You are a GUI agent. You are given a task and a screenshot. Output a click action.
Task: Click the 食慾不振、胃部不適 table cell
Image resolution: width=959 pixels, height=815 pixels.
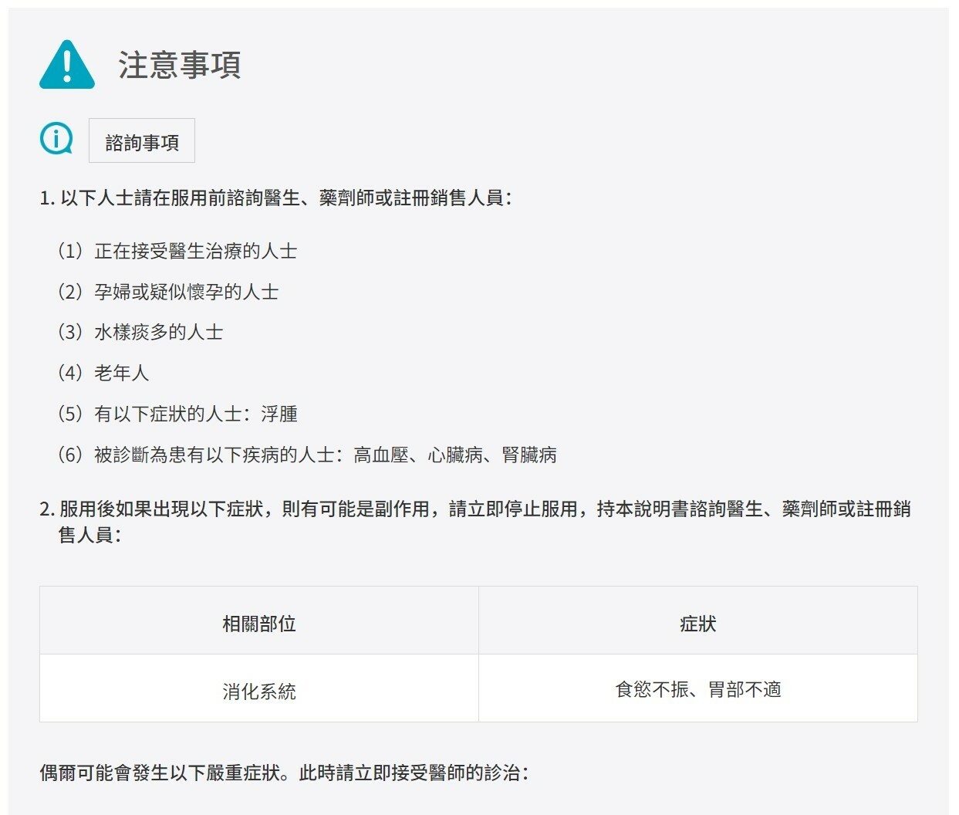pos(697,689)
